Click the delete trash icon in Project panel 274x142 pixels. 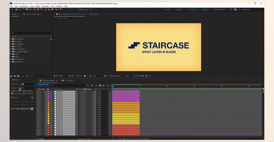pos(27,76)
